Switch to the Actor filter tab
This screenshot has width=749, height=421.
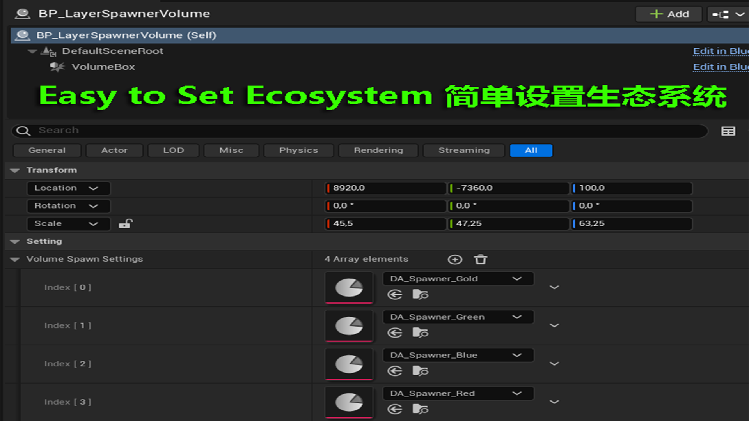coord(114,150)
